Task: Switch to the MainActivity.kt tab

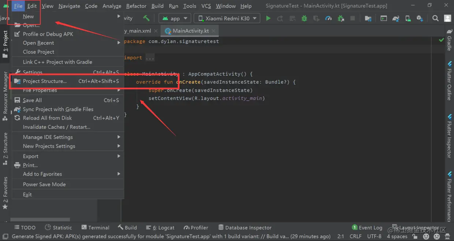Action: [x=190, y=31]
